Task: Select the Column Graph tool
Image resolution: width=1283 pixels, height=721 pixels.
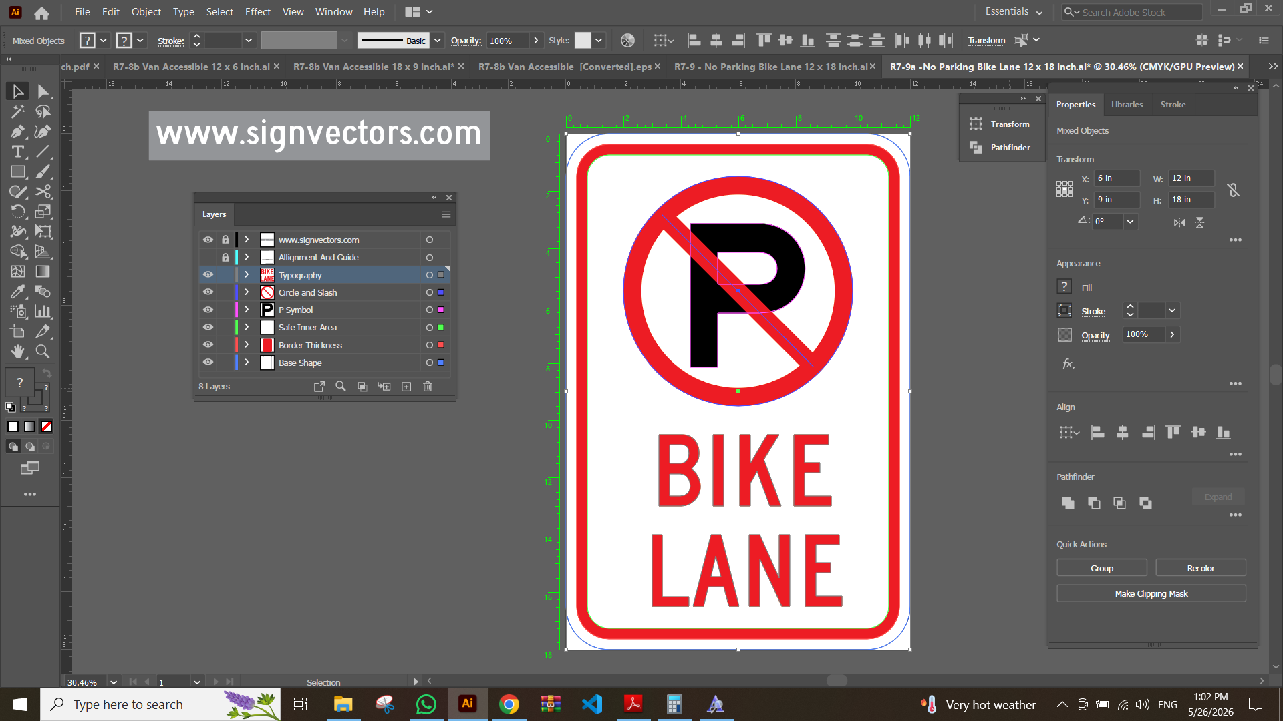Action: click(43, 312)
